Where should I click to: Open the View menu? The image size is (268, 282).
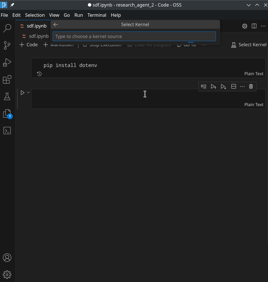pos(54,15)
